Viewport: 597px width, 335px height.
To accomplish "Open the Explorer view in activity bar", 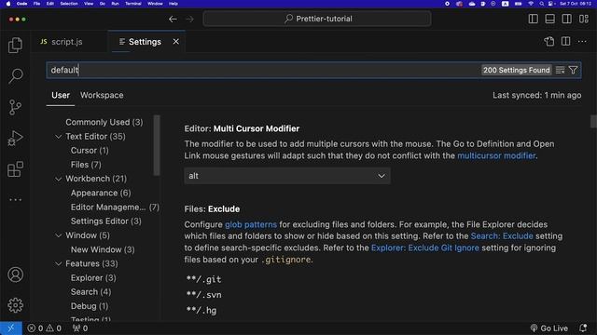I will 15,46.
